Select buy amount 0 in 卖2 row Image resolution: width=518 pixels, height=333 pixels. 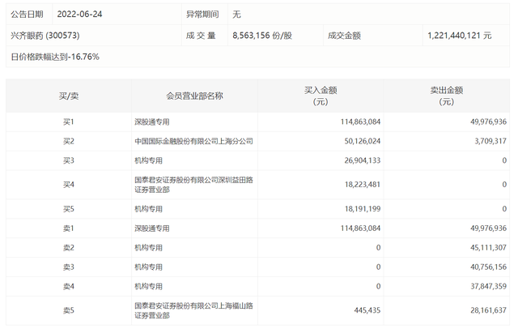coord(378,248)
